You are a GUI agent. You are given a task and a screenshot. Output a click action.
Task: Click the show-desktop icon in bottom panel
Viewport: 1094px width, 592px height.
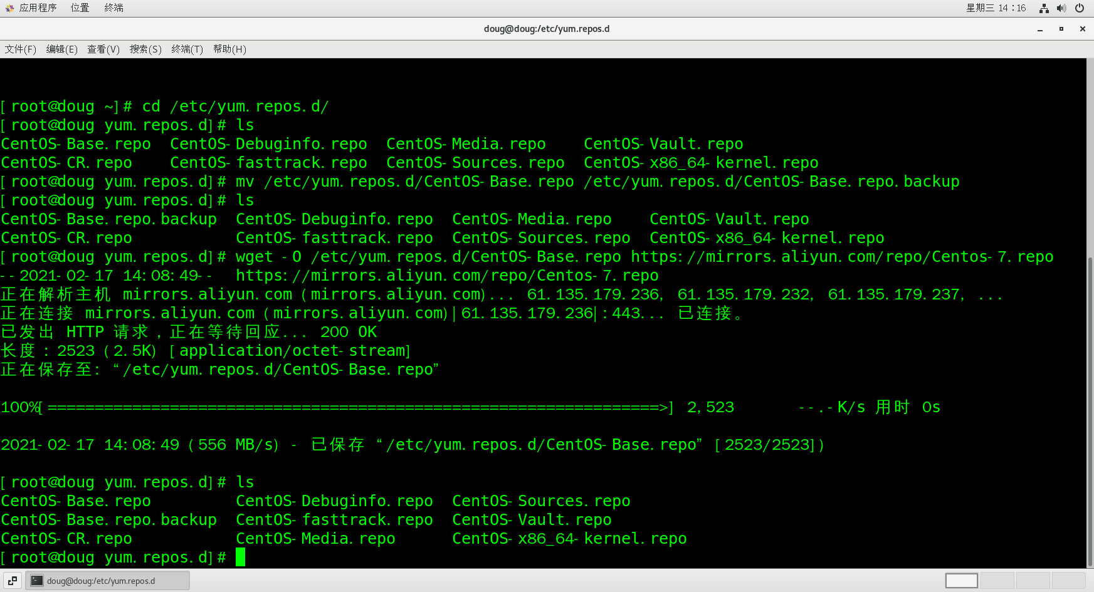tap(13, 581)
